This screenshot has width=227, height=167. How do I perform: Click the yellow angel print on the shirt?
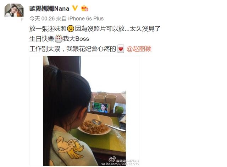coord(70,147)
